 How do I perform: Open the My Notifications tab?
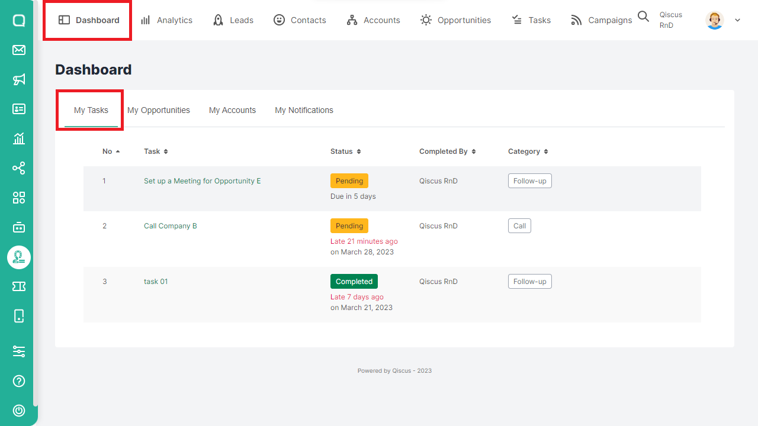coord(304,110)
